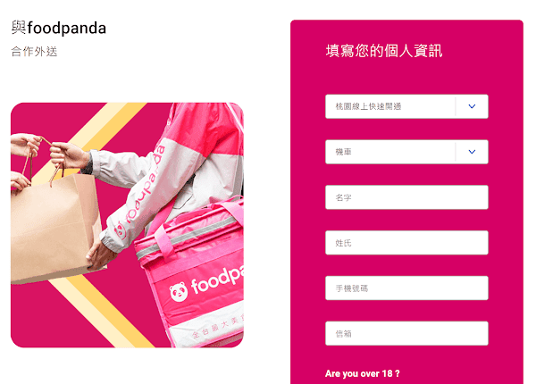536x384 pixels.
Task: Click the panda logo on the pink delivery bag
Action: tap(179, 292)
